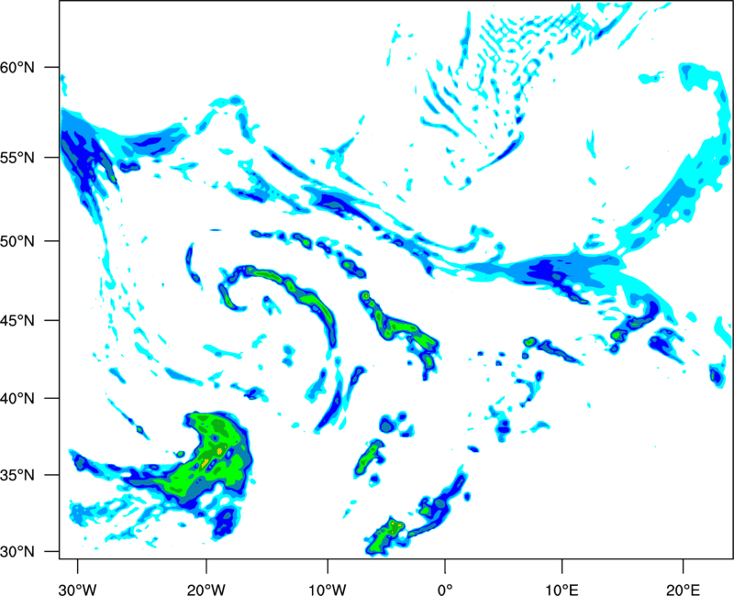This screenshot has width=734, height=596.
Task: Click the 20°W longitude label
Action: 206,590
